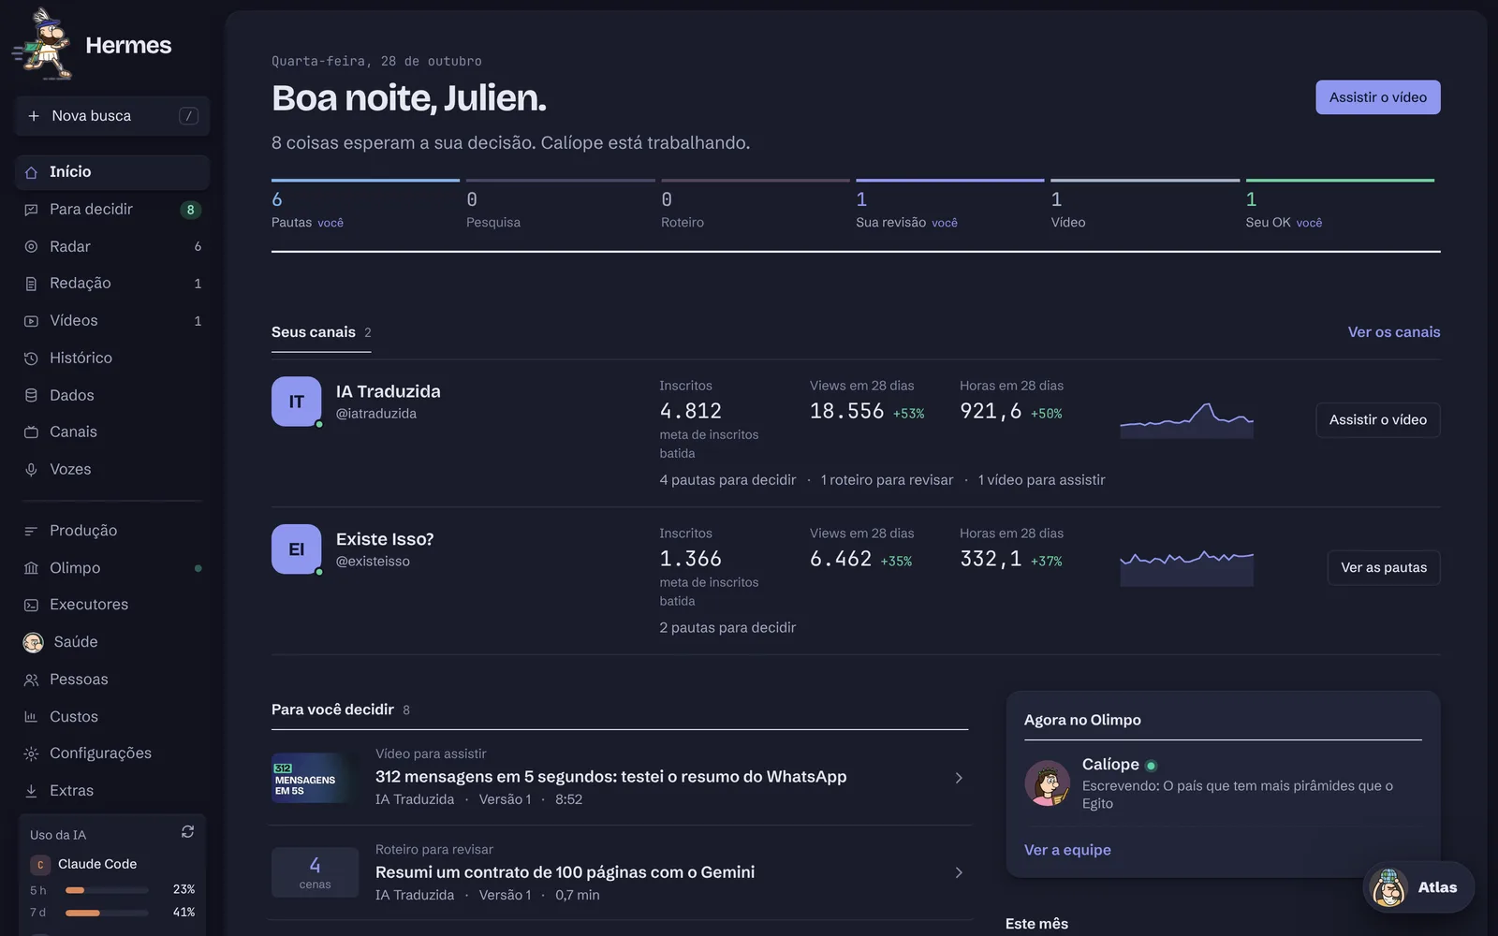Open the Executores terminal icon
Screen dimensions: 1498x936
click(x=31, y=606)
